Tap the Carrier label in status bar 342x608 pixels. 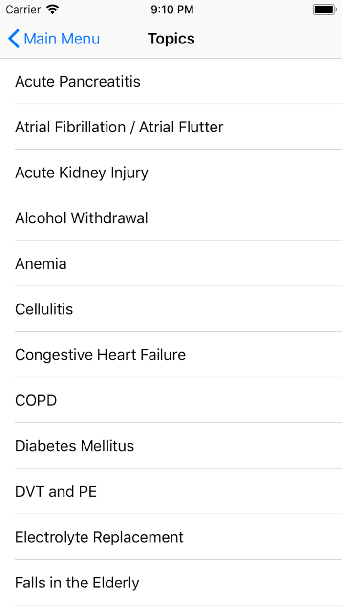[23, 9]
